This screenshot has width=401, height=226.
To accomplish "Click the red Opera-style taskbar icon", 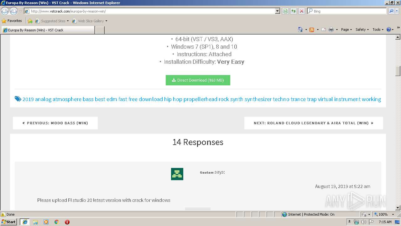I will click(67, 222).
